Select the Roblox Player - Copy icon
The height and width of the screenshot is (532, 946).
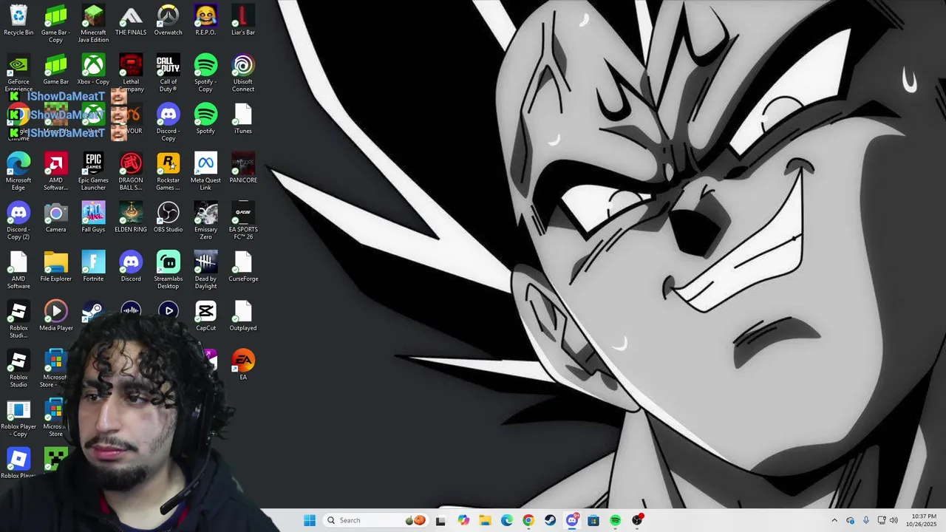click(x=18, y=417)
